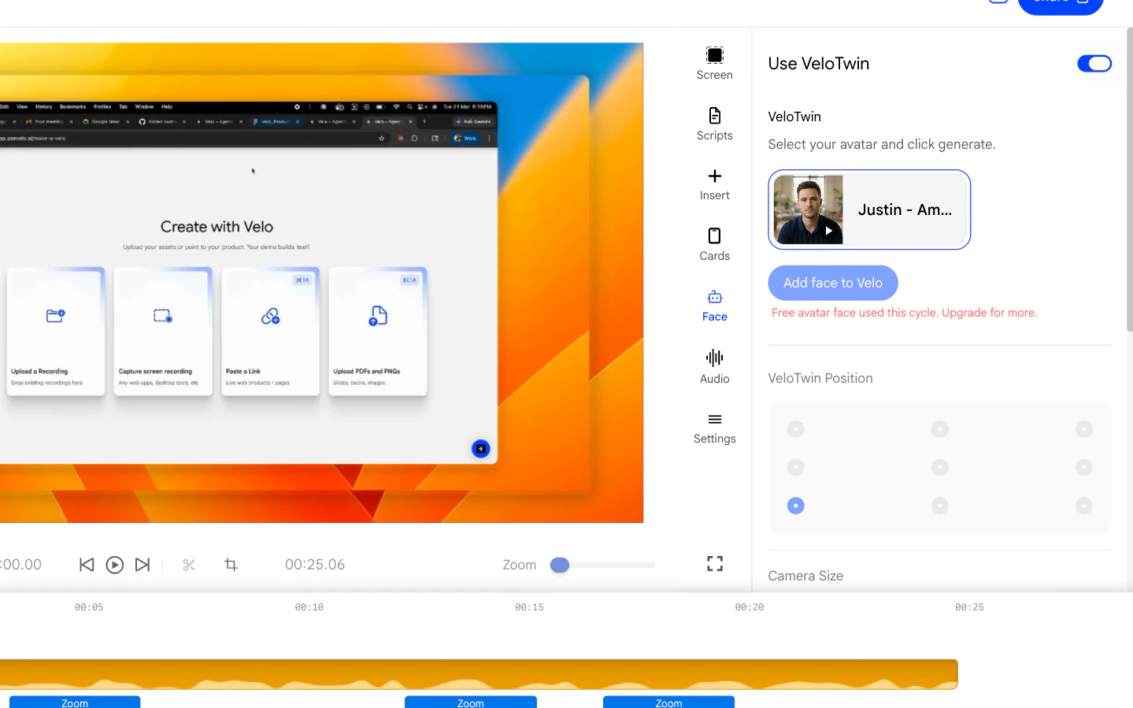Select the crop tool
Image resolution: width=1133 pixels, height=708 pixels.
coord(231,565)
